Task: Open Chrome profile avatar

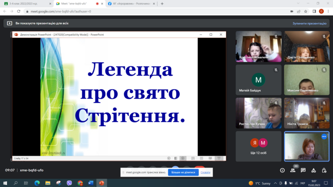Action: pos(321,11)
